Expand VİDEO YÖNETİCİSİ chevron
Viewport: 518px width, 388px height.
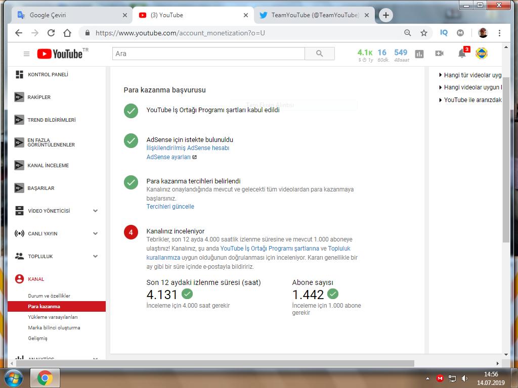[x=95, y=211]
